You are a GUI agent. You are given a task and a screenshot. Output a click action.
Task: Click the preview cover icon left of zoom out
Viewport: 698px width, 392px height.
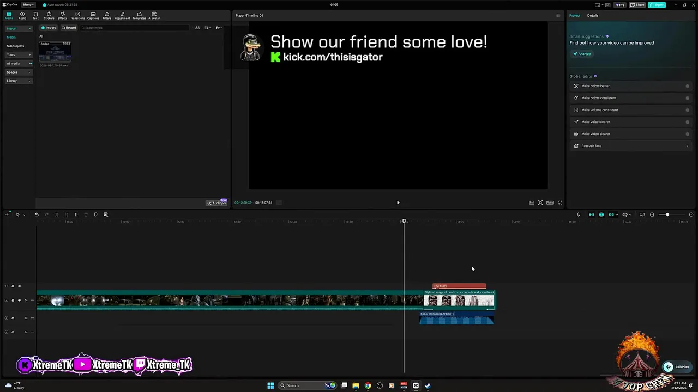(x=642, y=215)
